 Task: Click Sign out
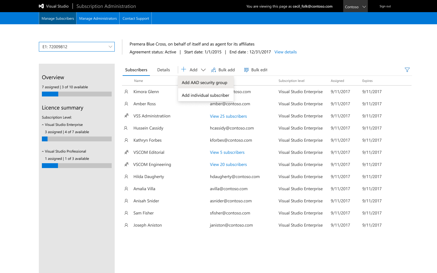click(385, 6)
